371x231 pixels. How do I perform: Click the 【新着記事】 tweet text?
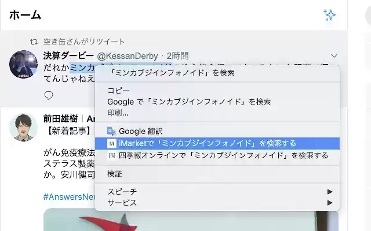click(x=67, y=131)
